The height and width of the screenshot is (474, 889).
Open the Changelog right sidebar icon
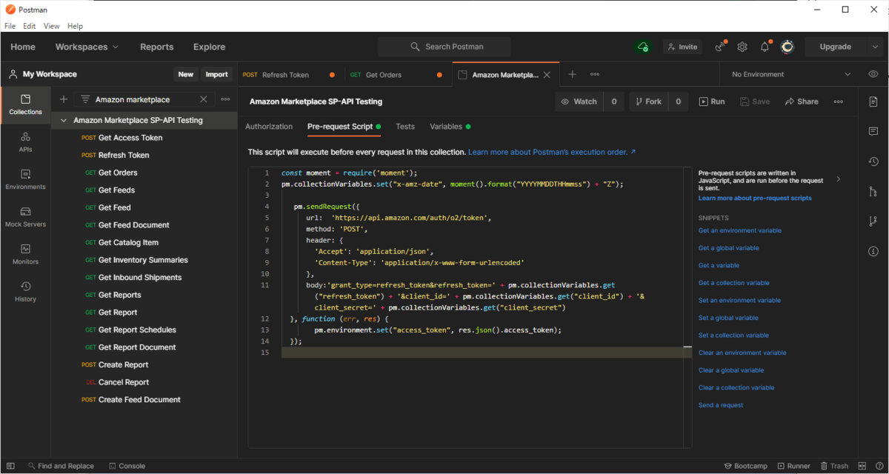[x=873, y=161]
